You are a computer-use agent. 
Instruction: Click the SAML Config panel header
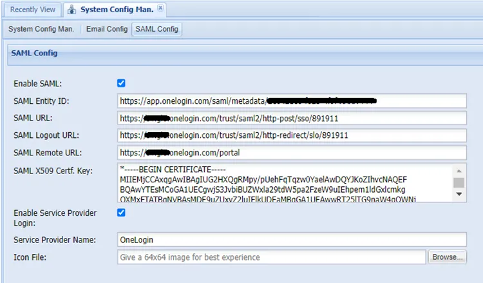pos(245,54)
